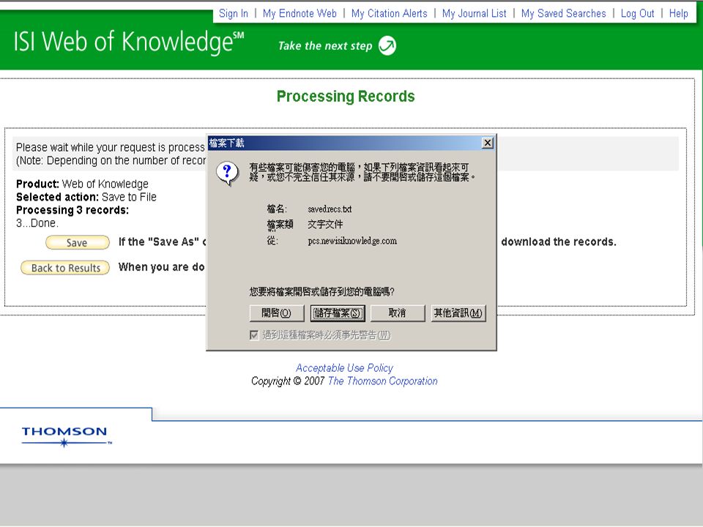This screenshot has width=703, height=527.
Task: Click the Product: Web of Knowledge text
Action: (x=82, y=184)
